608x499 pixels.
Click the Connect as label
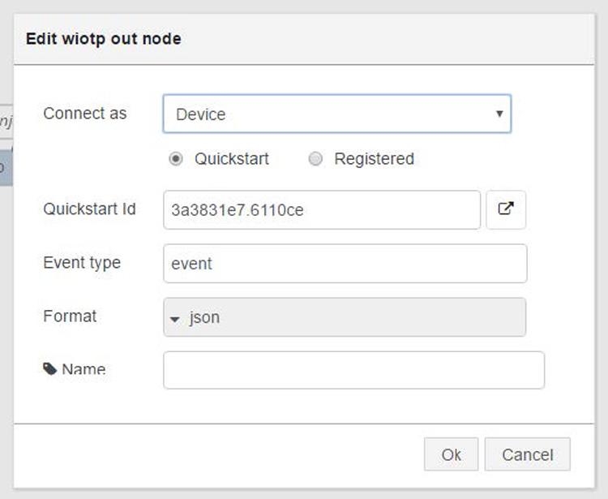[85, 114]
